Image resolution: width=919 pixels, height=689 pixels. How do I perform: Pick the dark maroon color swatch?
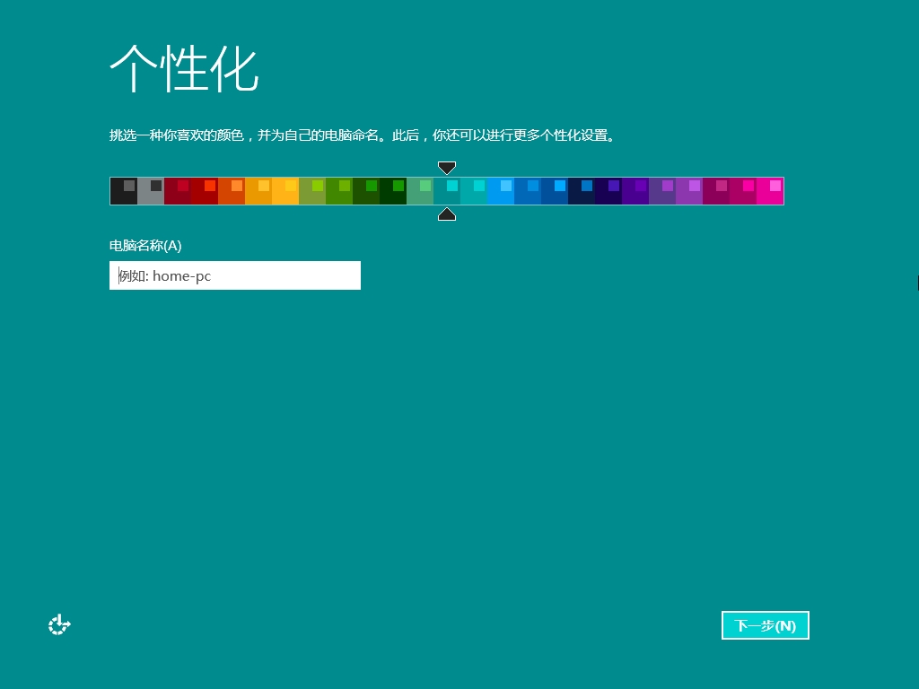pos(178,191)
